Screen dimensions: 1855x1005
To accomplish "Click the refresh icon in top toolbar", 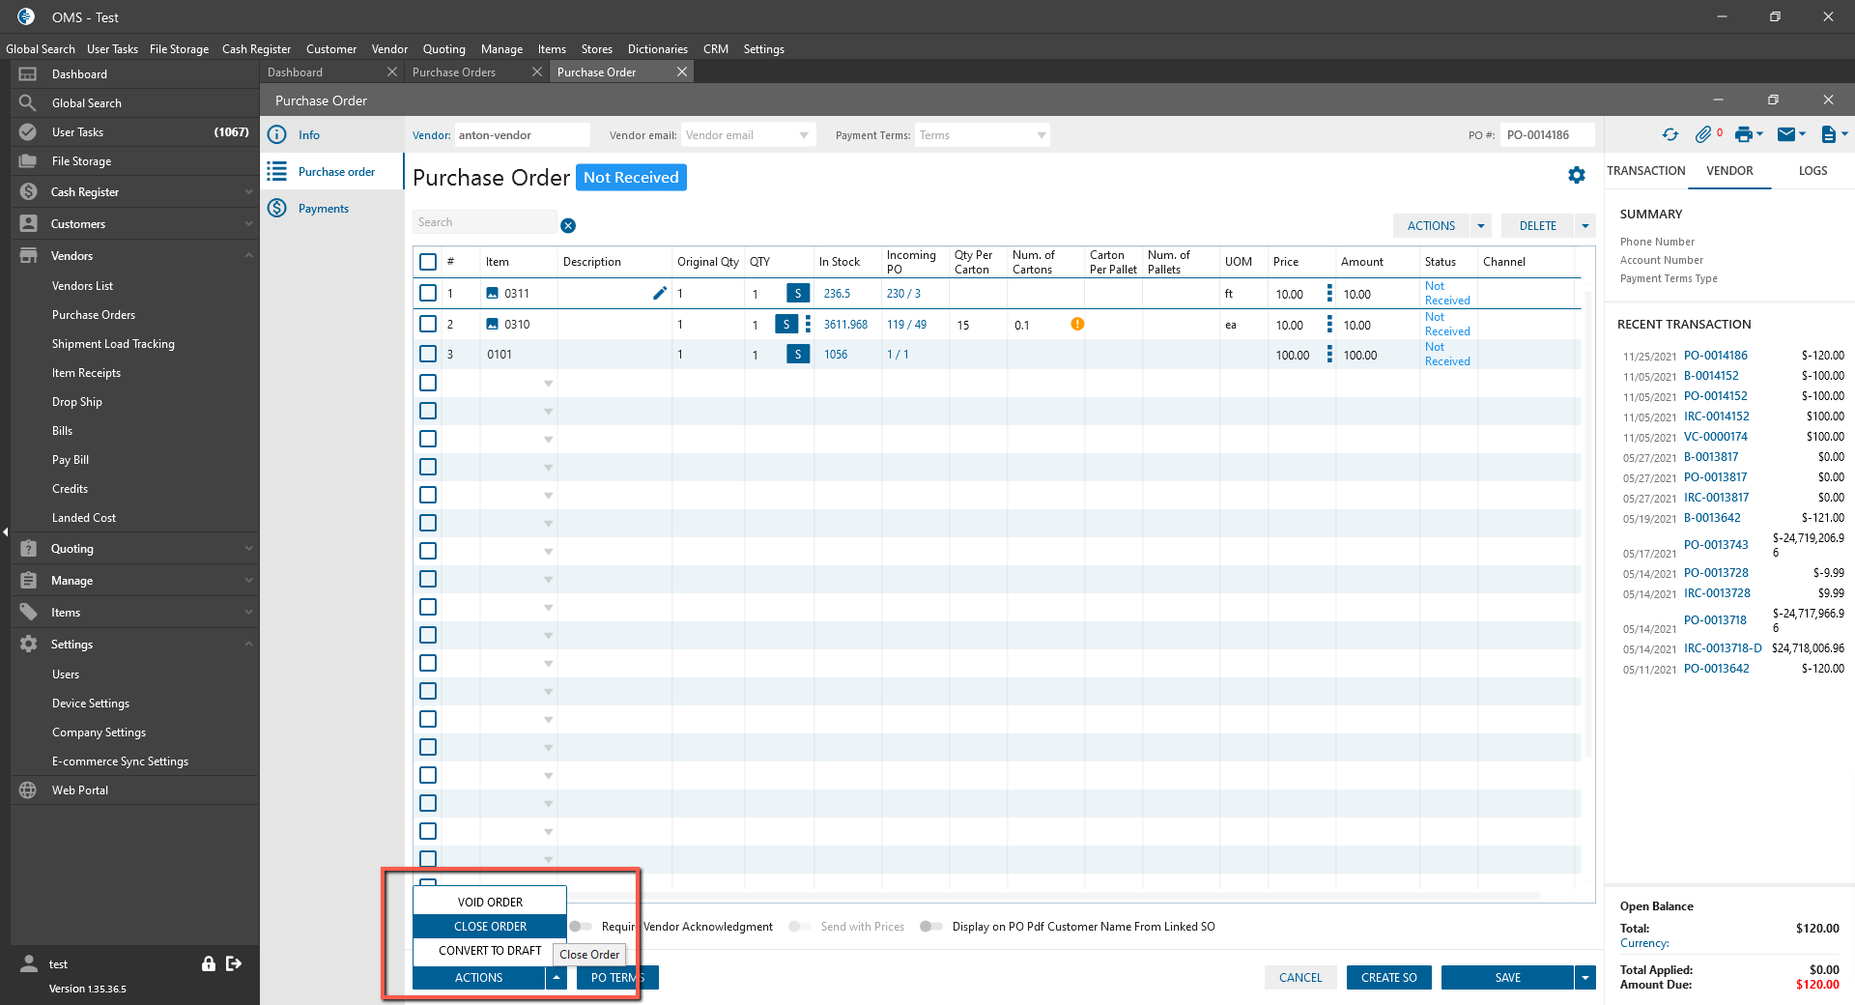I will (1669, 135).
